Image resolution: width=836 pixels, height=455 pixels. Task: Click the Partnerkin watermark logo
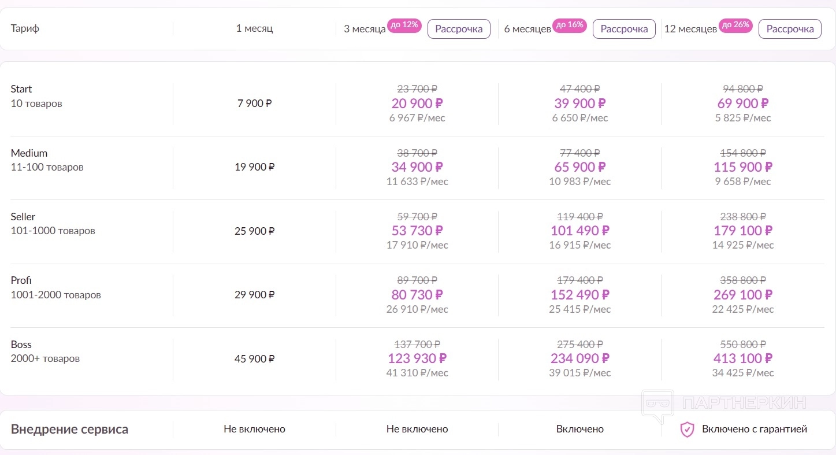(724, 403)
